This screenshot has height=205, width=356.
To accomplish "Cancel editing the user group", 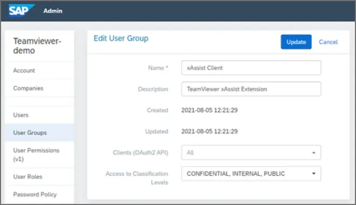I will (x=328, y=42).
